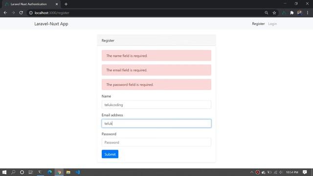Restore down the Chrome window
Screen dimensions: 313x176
click(296, 3)
